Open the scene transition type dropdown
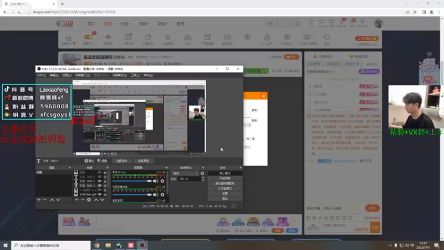Image resolution: width=444 pixels, height=250 pixels. click(185, 173)
